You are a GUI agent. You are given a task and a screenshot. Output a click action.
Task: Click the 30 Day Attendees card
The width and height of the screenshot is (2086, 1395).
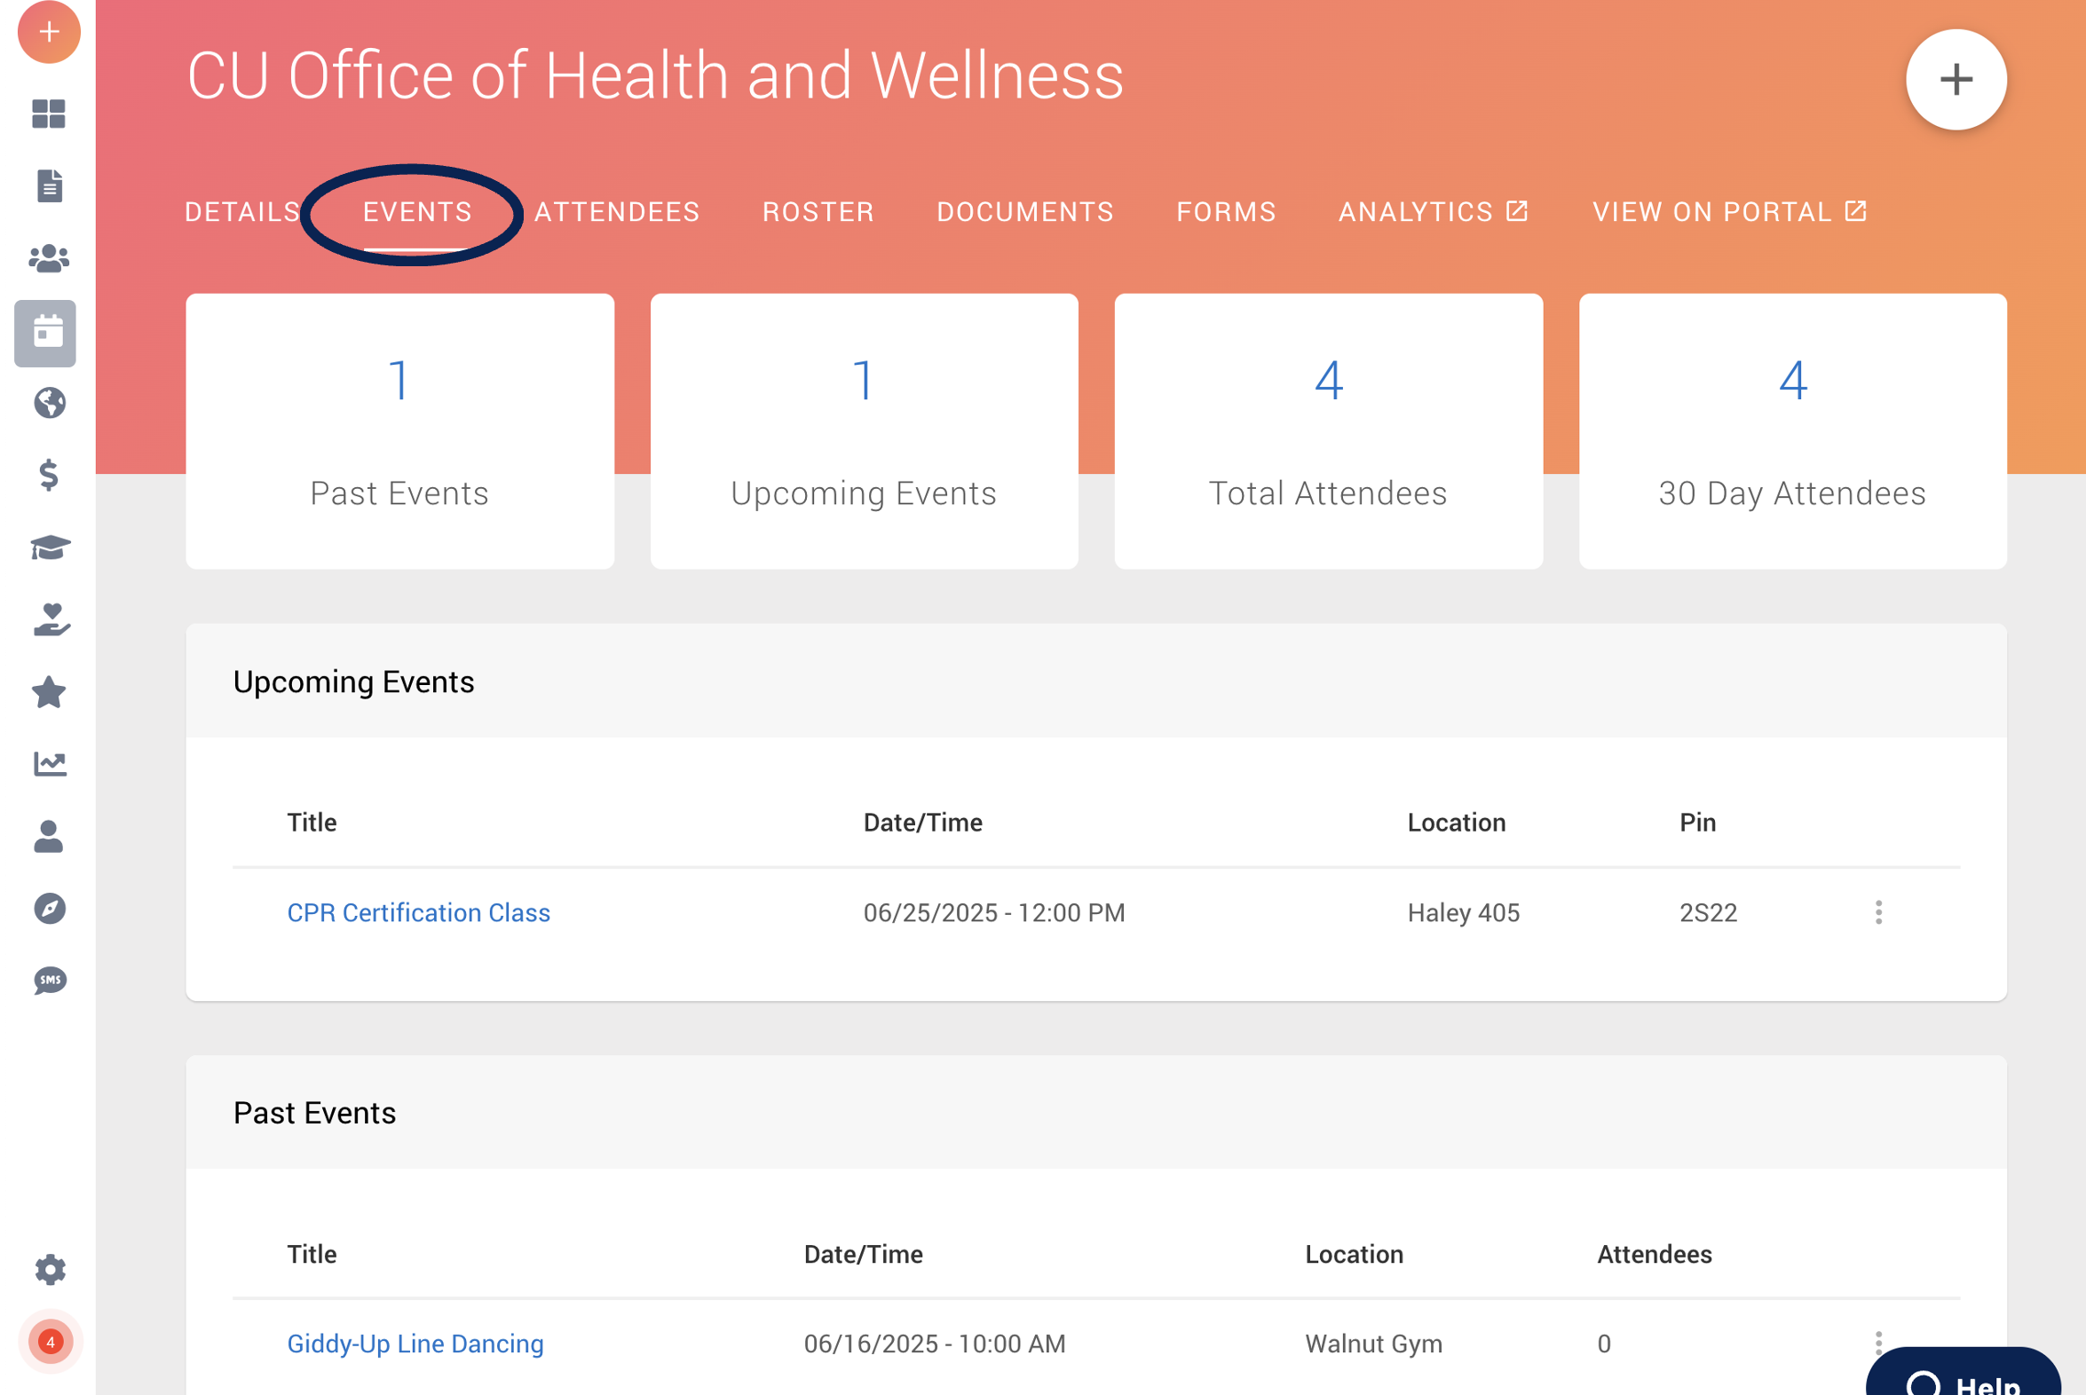pos(1791,430)
